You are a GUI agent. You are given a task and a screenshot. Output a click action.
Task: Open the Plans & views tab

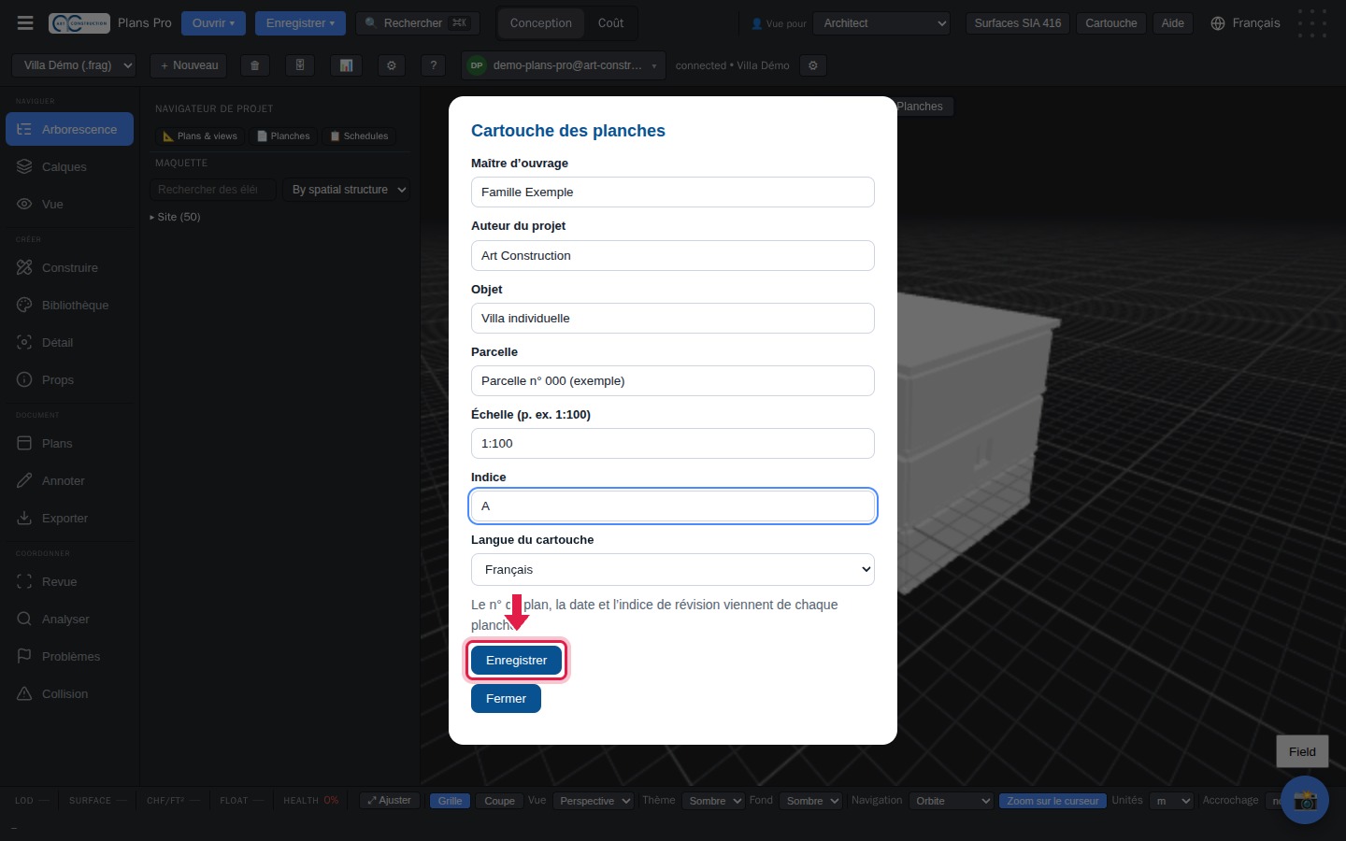pos(200,136)
